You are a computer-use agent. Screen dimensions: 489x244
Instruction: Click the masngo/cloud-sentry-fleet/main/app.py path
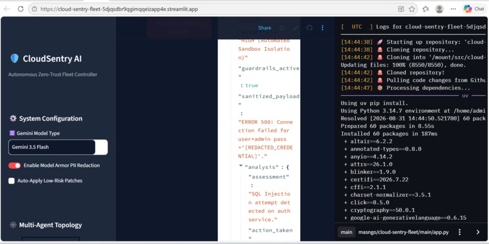tap(403, 232)
